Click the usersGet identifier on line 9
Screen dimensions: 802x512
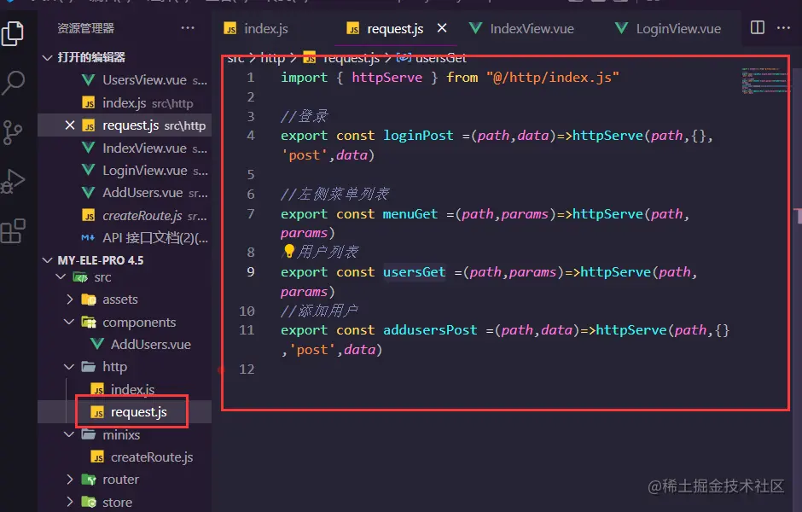coord(415,272)
